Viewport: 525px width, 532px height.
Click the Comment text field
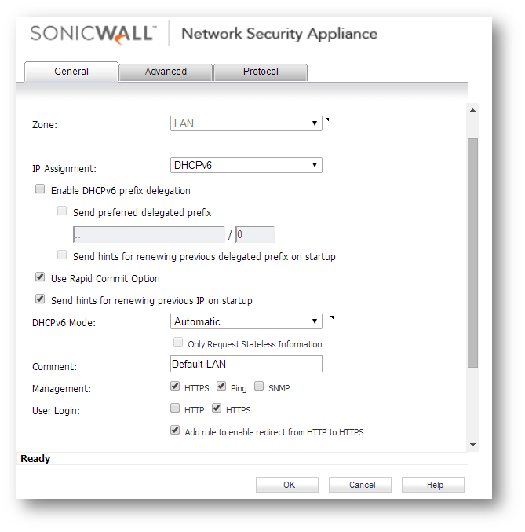(x=246, y=364)
